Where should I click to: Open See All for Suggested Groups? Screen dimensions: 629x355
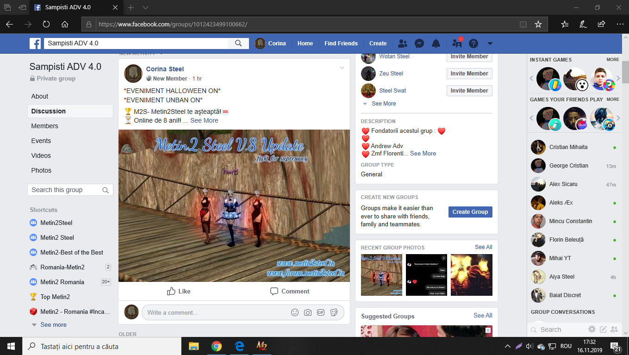pyautogui.click(x=483, y=316)
